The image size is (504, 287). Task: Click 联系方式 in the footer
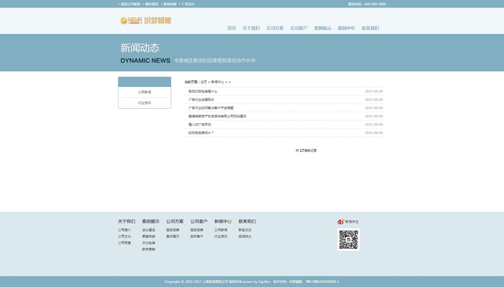tap(245, 230)
